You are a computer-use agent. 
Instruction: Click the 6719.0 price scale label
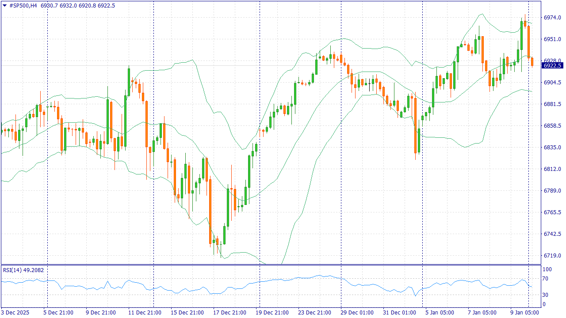(x=552, y=256)
